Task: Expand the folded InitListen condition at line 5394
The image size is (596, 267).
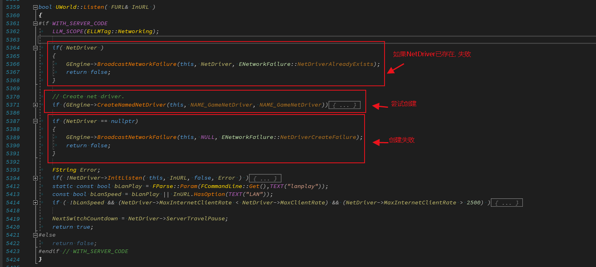Action: 35,178
